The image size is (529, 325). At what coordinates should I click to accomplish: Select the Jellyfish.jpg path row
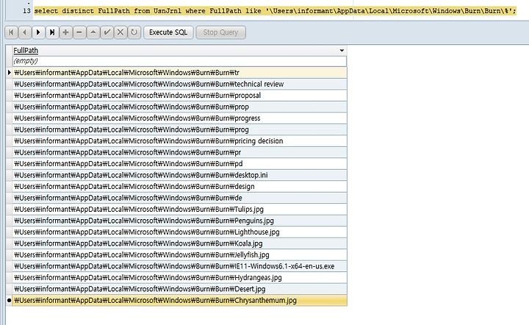pyautogui.click(x=179, y=255)
